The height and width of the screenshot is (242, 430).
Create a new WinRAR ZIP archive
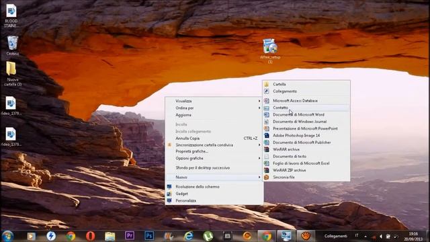coord(306,170)
